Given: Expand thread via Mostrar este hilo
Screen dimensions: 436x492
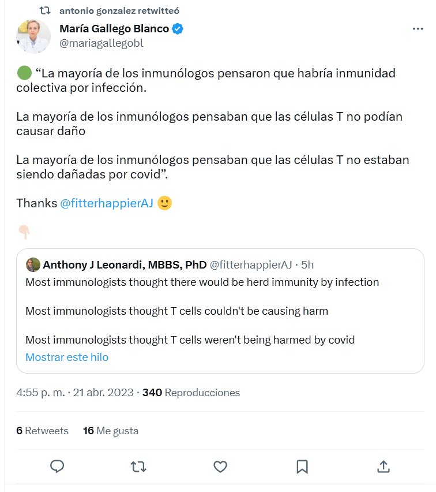Looking at the screenshot, I should (67, 357).
